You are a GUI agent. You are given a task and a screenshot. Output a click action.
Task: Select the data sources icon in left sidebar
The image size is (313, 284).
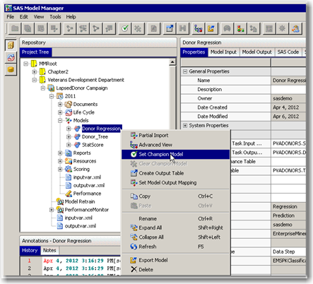[11, 70]
